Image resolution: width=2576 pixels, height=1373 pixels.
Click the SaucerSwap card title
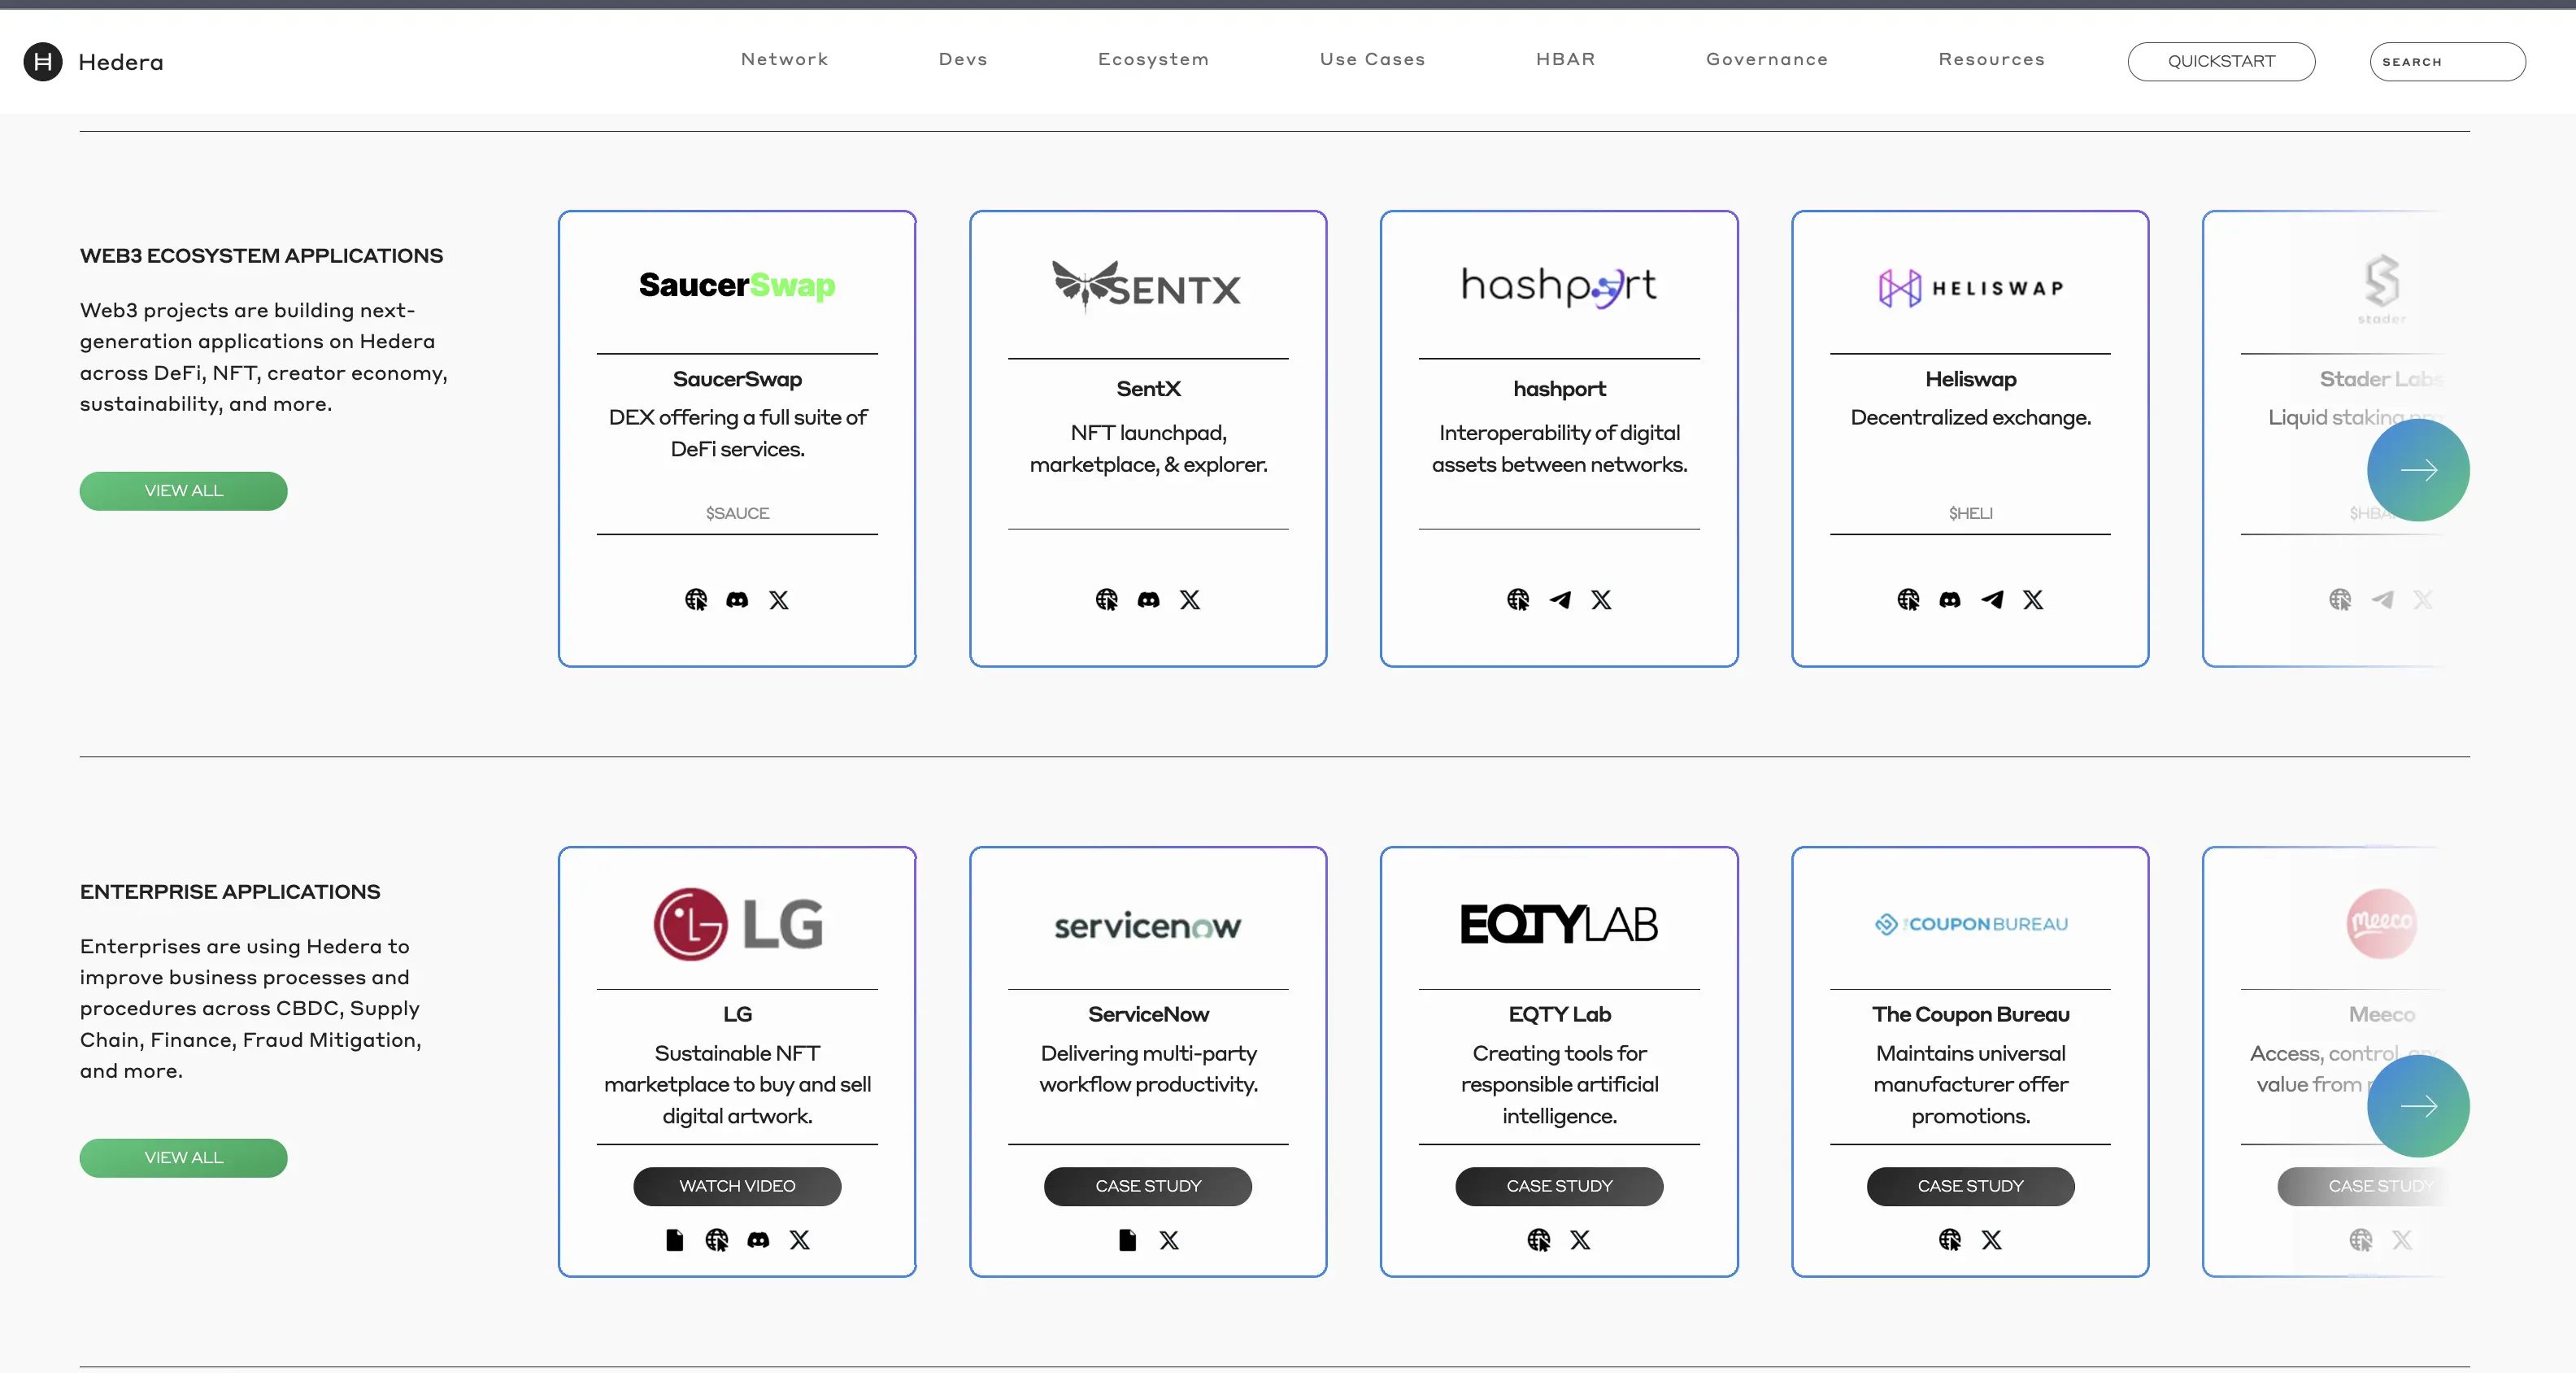[x=737, y=379]
